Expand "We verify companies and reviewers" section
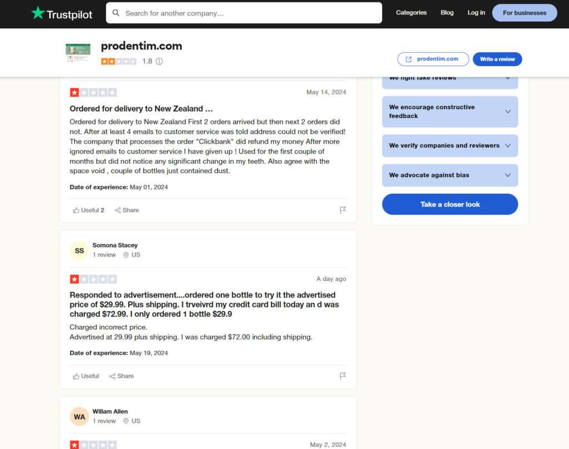The width and height of the screenshot is (569, 449). click(507, 146)
